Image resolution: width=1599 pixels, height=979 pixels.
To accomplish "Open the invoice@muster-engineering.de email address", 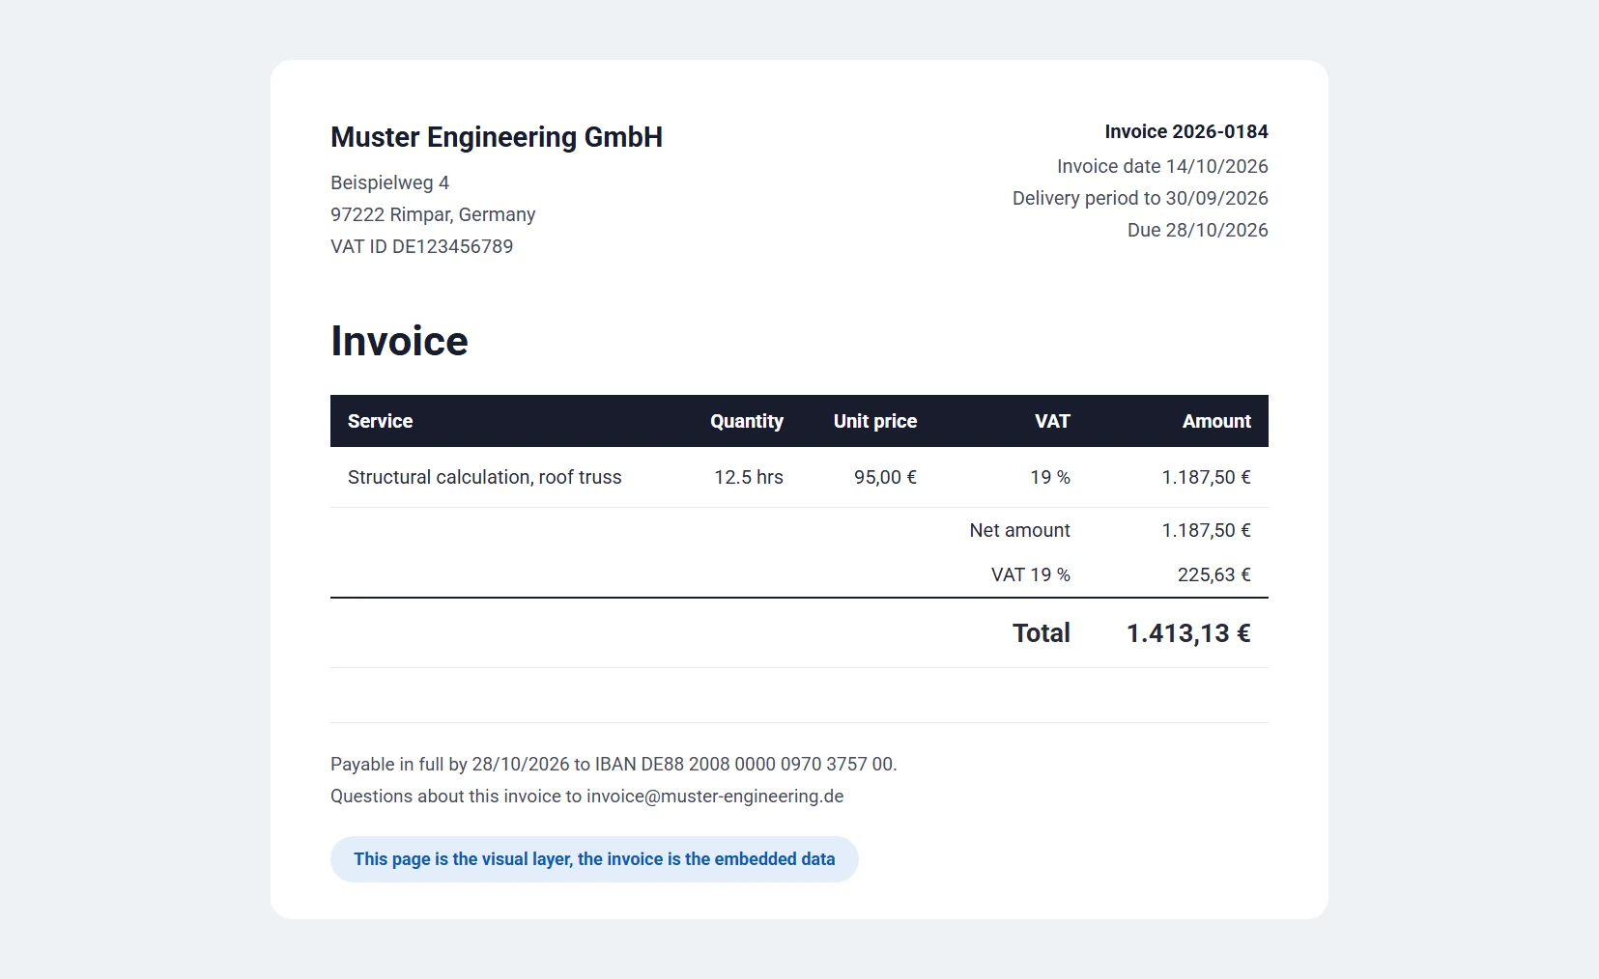I will [x=715, y=797].
